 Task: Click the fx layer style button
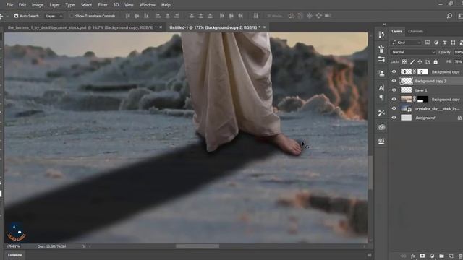(413, 256)
